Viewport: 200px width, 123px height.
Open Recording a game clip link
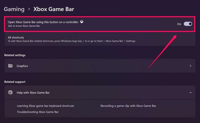(128, 106)
